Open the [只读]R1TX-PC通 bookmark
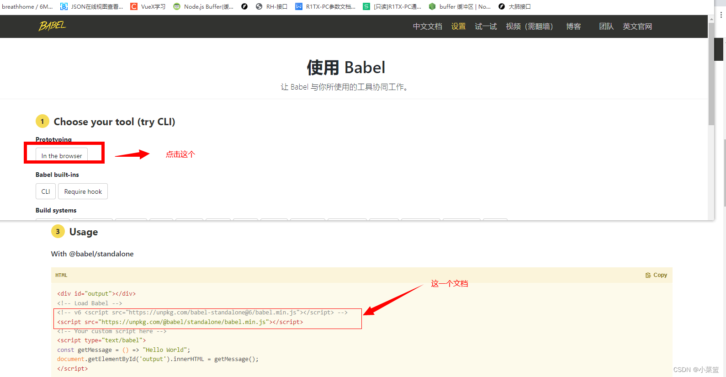Screen dimensions: 726x377 tap(392, 6)
